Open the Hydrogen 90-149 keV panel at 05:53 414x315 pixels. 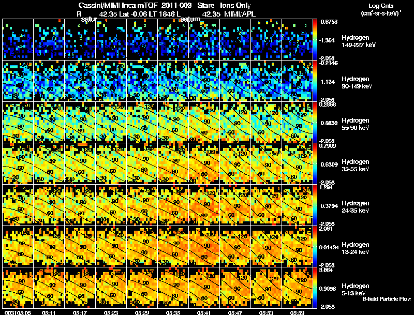(266, 81)
